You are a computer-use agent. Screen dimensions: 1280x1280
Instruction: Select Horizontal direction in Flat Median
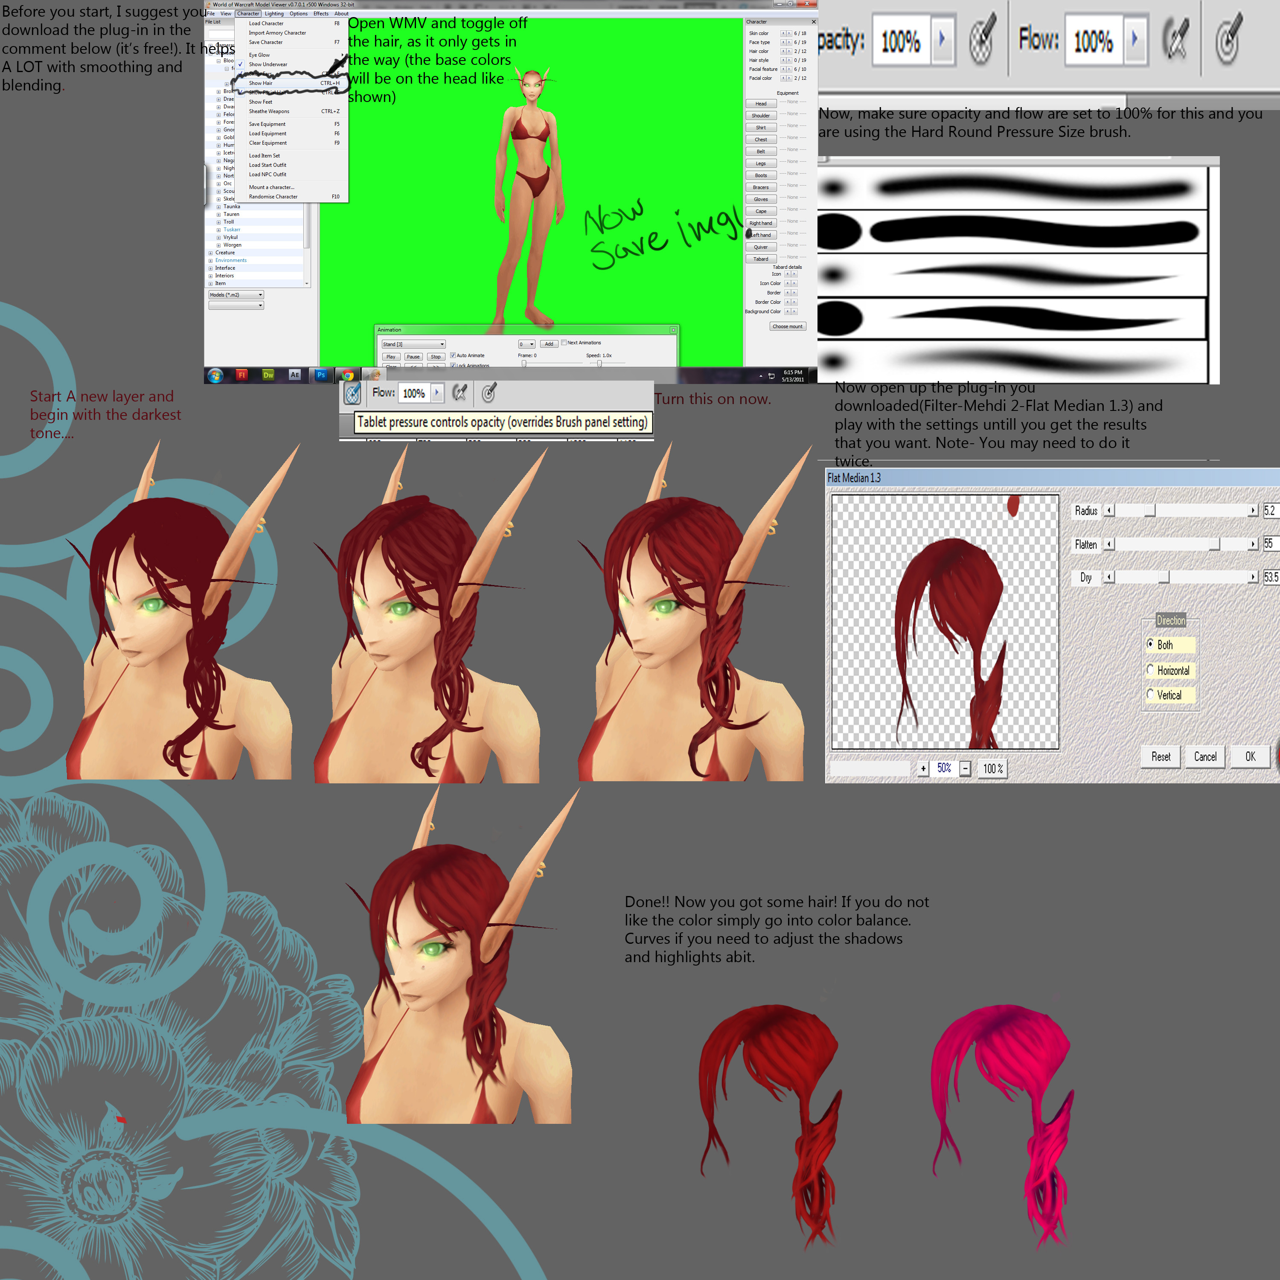tap(1150, 670)
